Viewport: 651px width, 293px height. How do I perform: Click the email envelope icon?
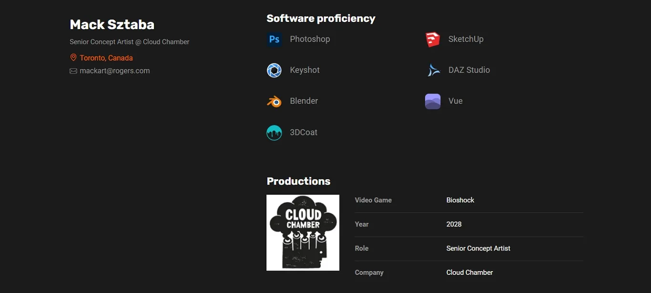[73, 71]
